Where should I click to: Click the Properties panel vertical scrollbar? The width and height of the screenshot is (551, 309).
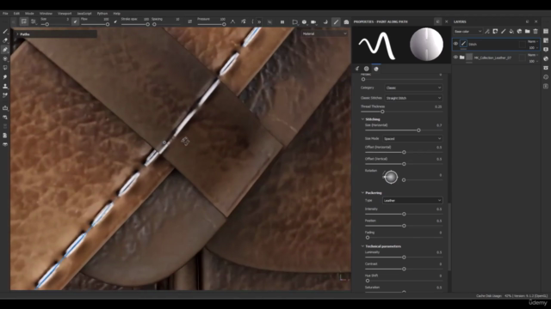click(449, 237)
